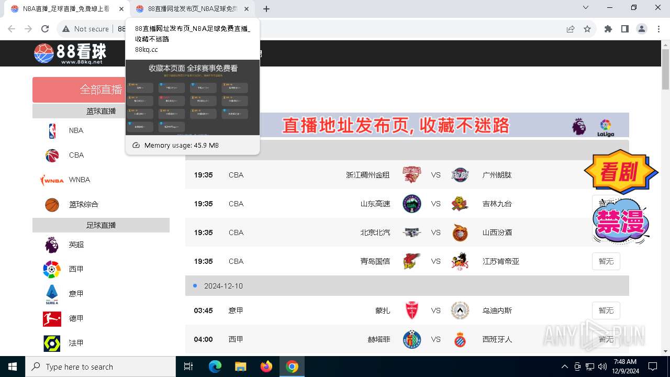Image resolution: width=670 pixels, height=377 pixels.
Task: Open the 禁漫 floating ad
Action: pos(621,222)
